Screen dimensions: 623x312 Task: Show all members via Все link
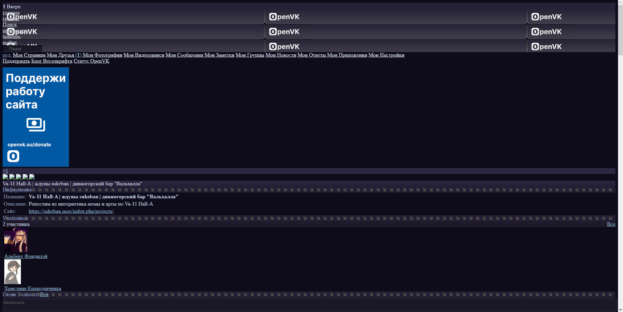(611, 224)
